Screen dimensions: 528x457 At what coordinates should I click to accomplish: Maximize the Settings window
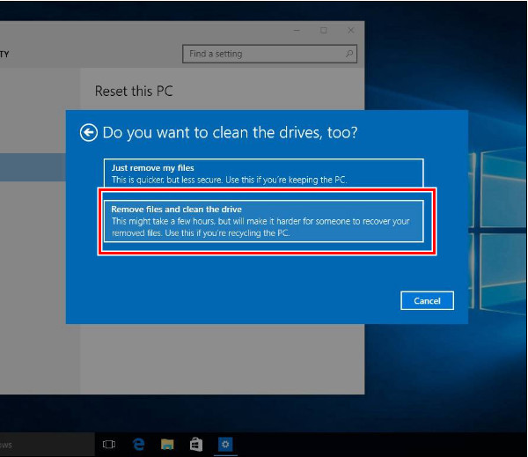(x=324, y=30)
